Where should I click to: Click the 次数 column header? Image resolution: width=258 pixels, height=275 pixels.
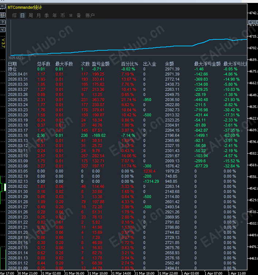point(85,64)
